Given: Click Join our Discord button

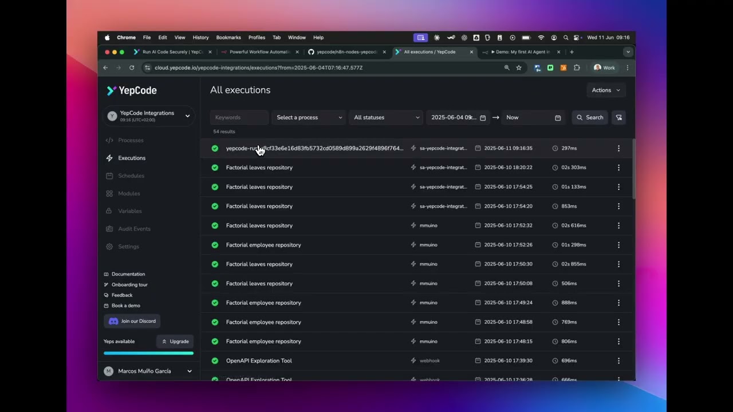Looking at the screenshot, I should (132, 321).
